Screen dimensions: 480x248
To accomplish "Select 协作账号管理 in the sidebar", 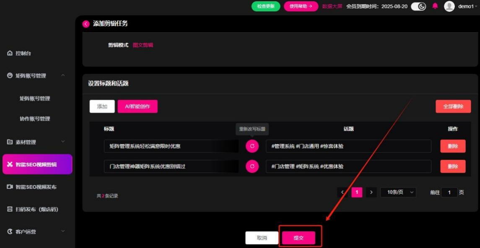I will click(x=35, y=119).
